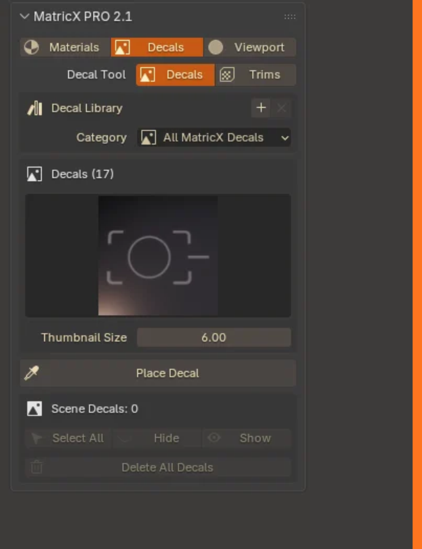Screen dimensions: 422x549
Task: Add a new decal library with plus
Action: pyautogui.click(x=261, y=108)
